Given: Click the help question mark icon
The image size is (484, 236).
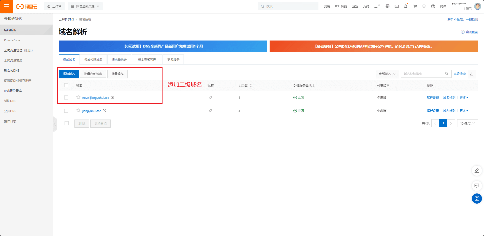Looking at the screenshot, I should pyautogui.click(x=433, y=6).
